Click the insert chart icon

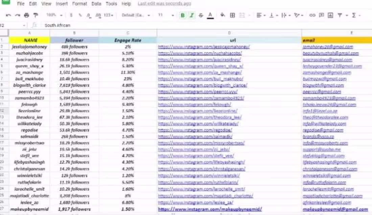330,15
